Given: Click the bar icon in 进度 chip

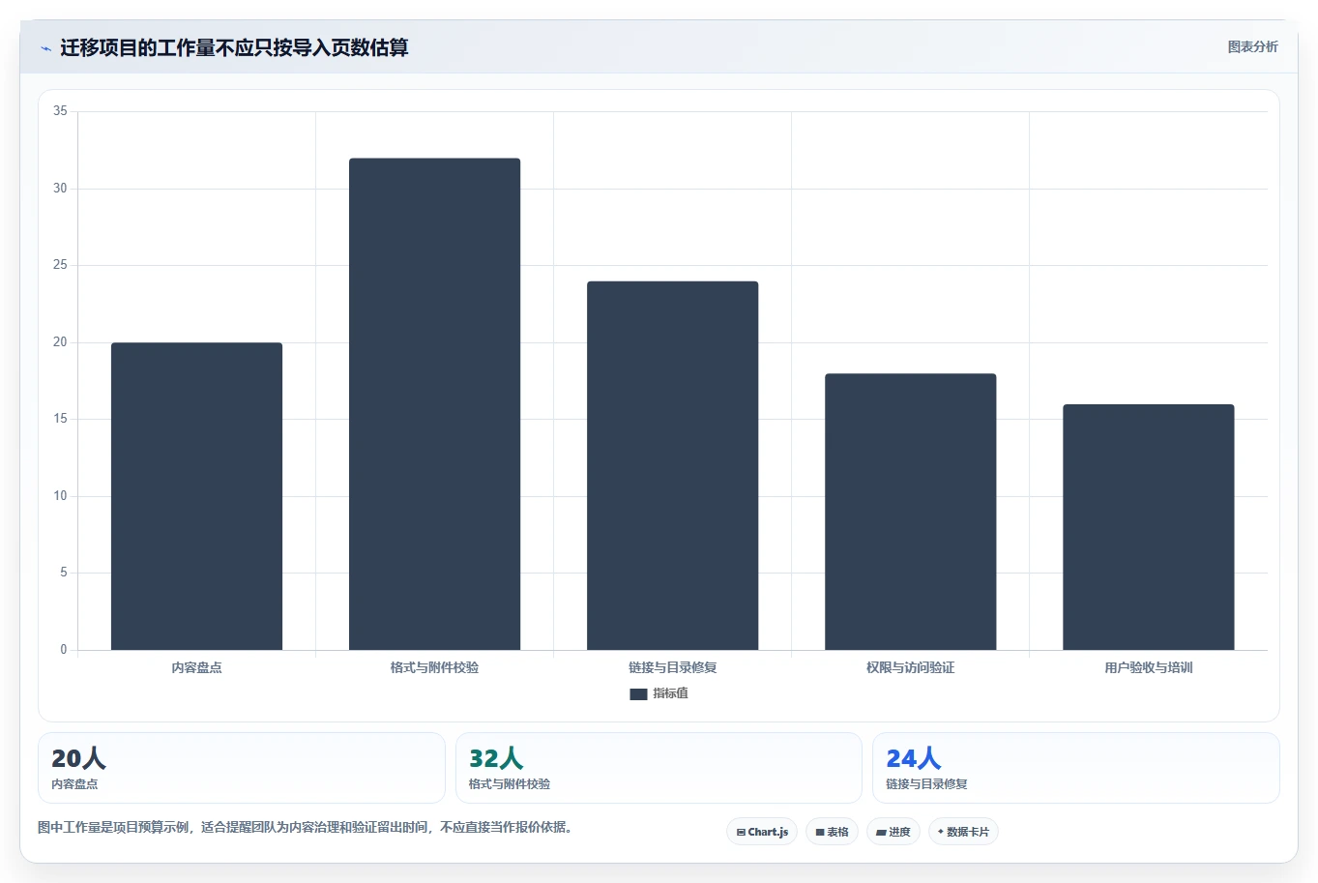Looking at the screenshot, I should [x=881, y=832].
